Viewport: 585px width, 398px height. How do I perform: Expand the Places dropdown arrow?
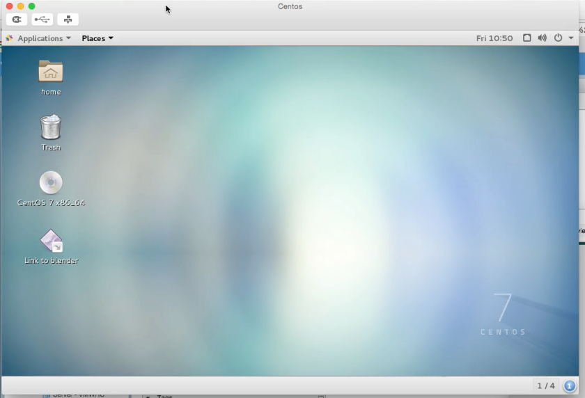[x=111, y=38]
